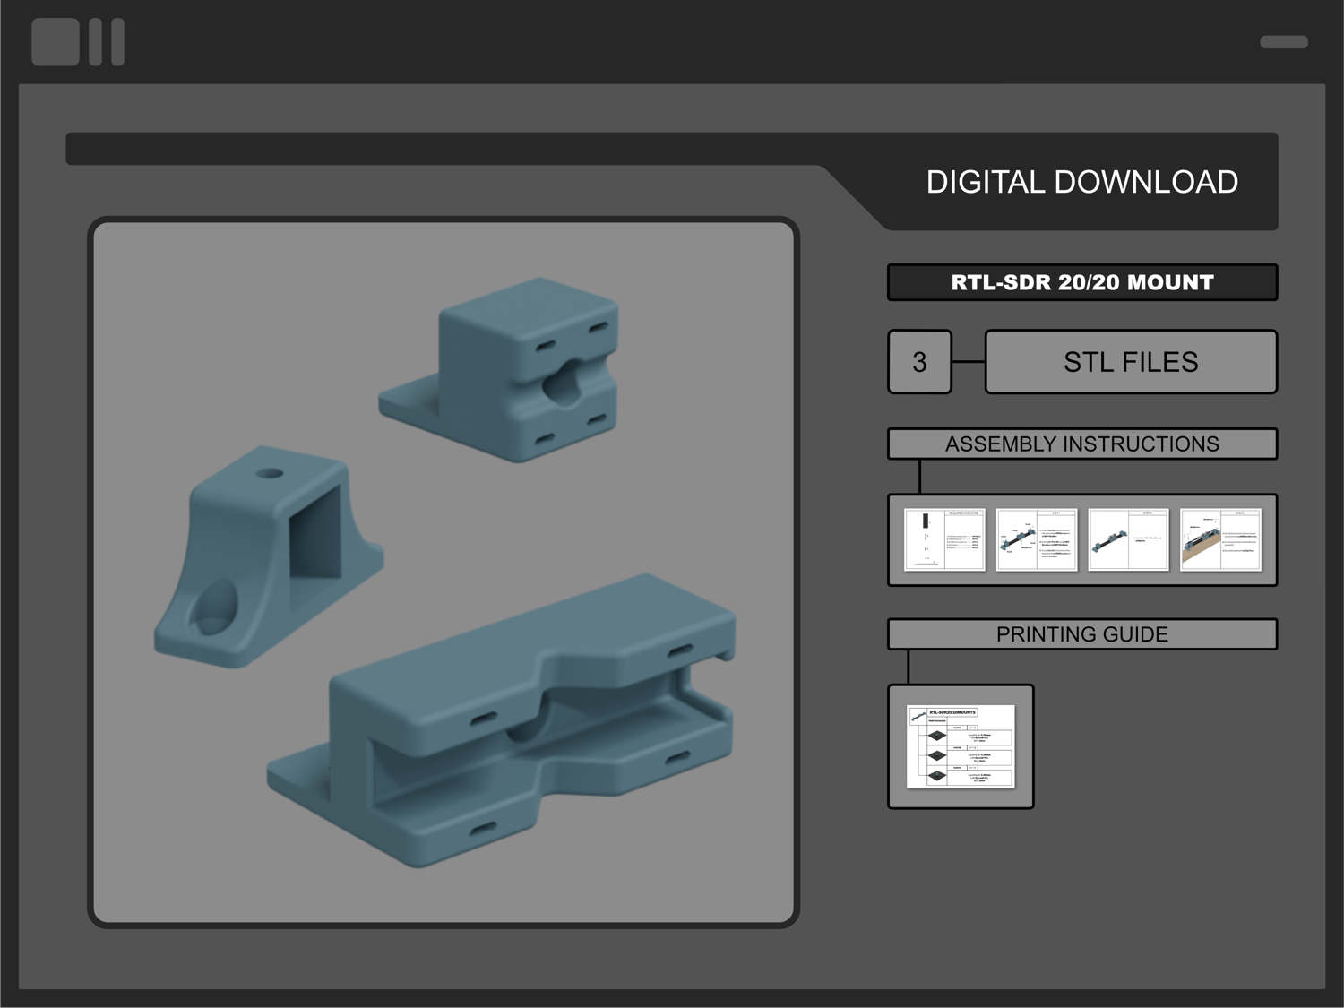The image size is (1344, 1008).
Task: Click the STL FILES box
Action: [1131, 362]
